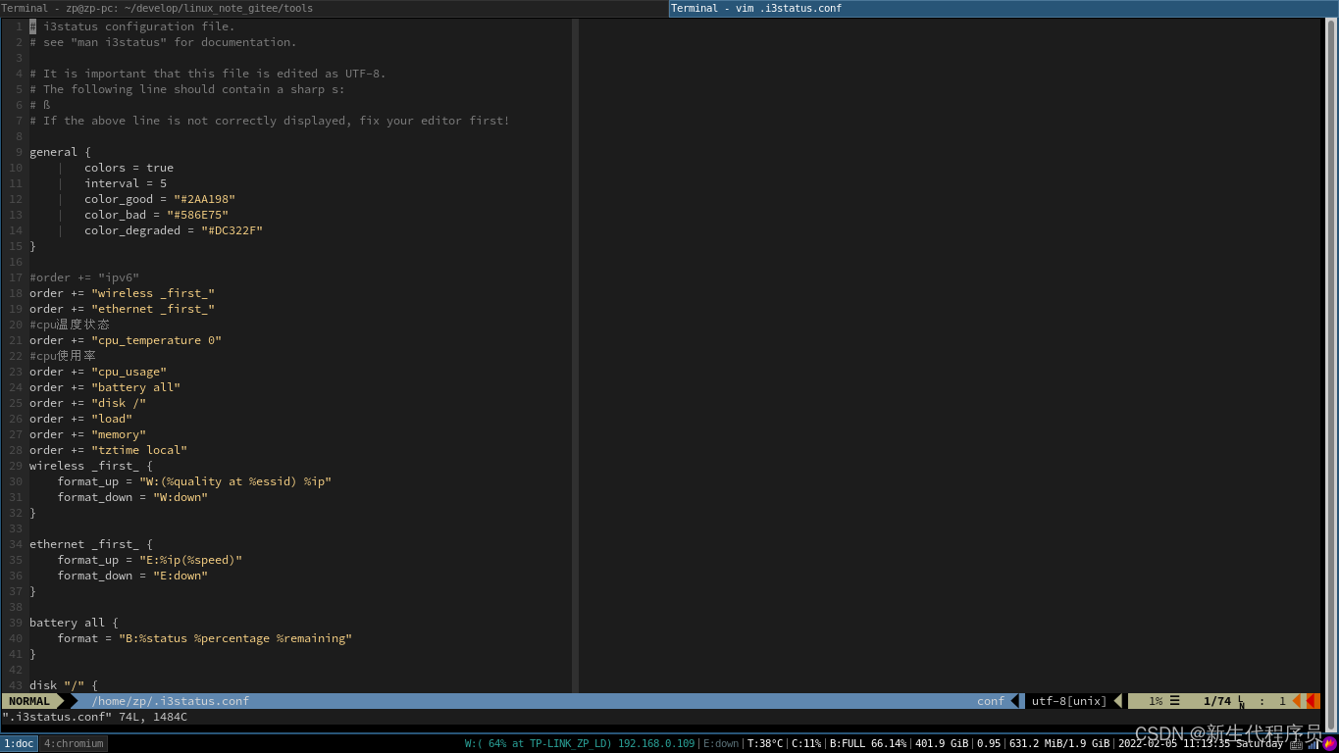Click the order += "ethernet _first_" line
Screen dimensions: 1339x753
[122, 309]
